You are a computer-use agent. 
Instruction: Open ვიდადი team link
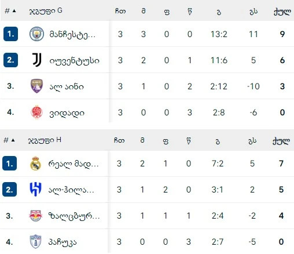pyautogui.click(x=67, y=113)
